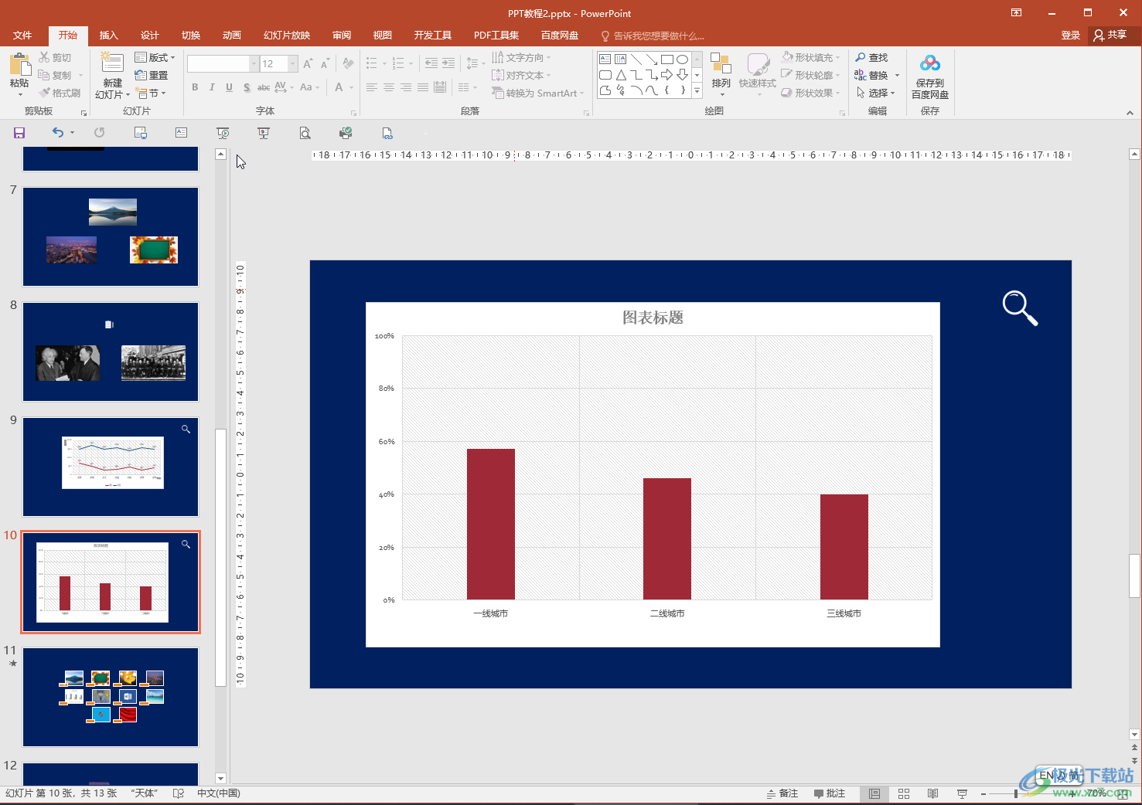Click the Tell Me search box (告诉我您想要做什么)
The width and height of the screenshot is (1142, 805).
[x=653, y=36]
